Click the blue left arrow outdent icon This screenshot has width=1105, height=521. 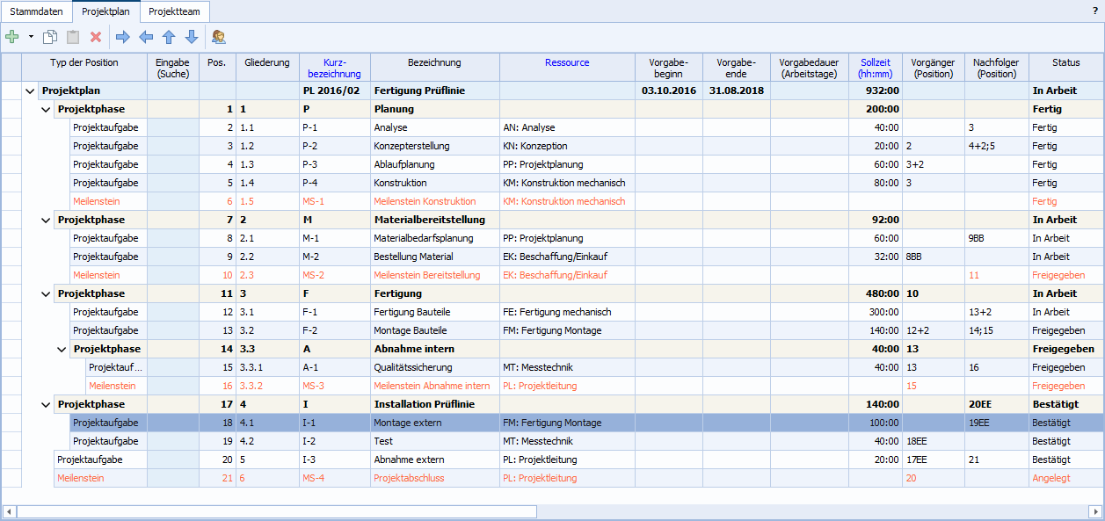[x=146, y=37]
